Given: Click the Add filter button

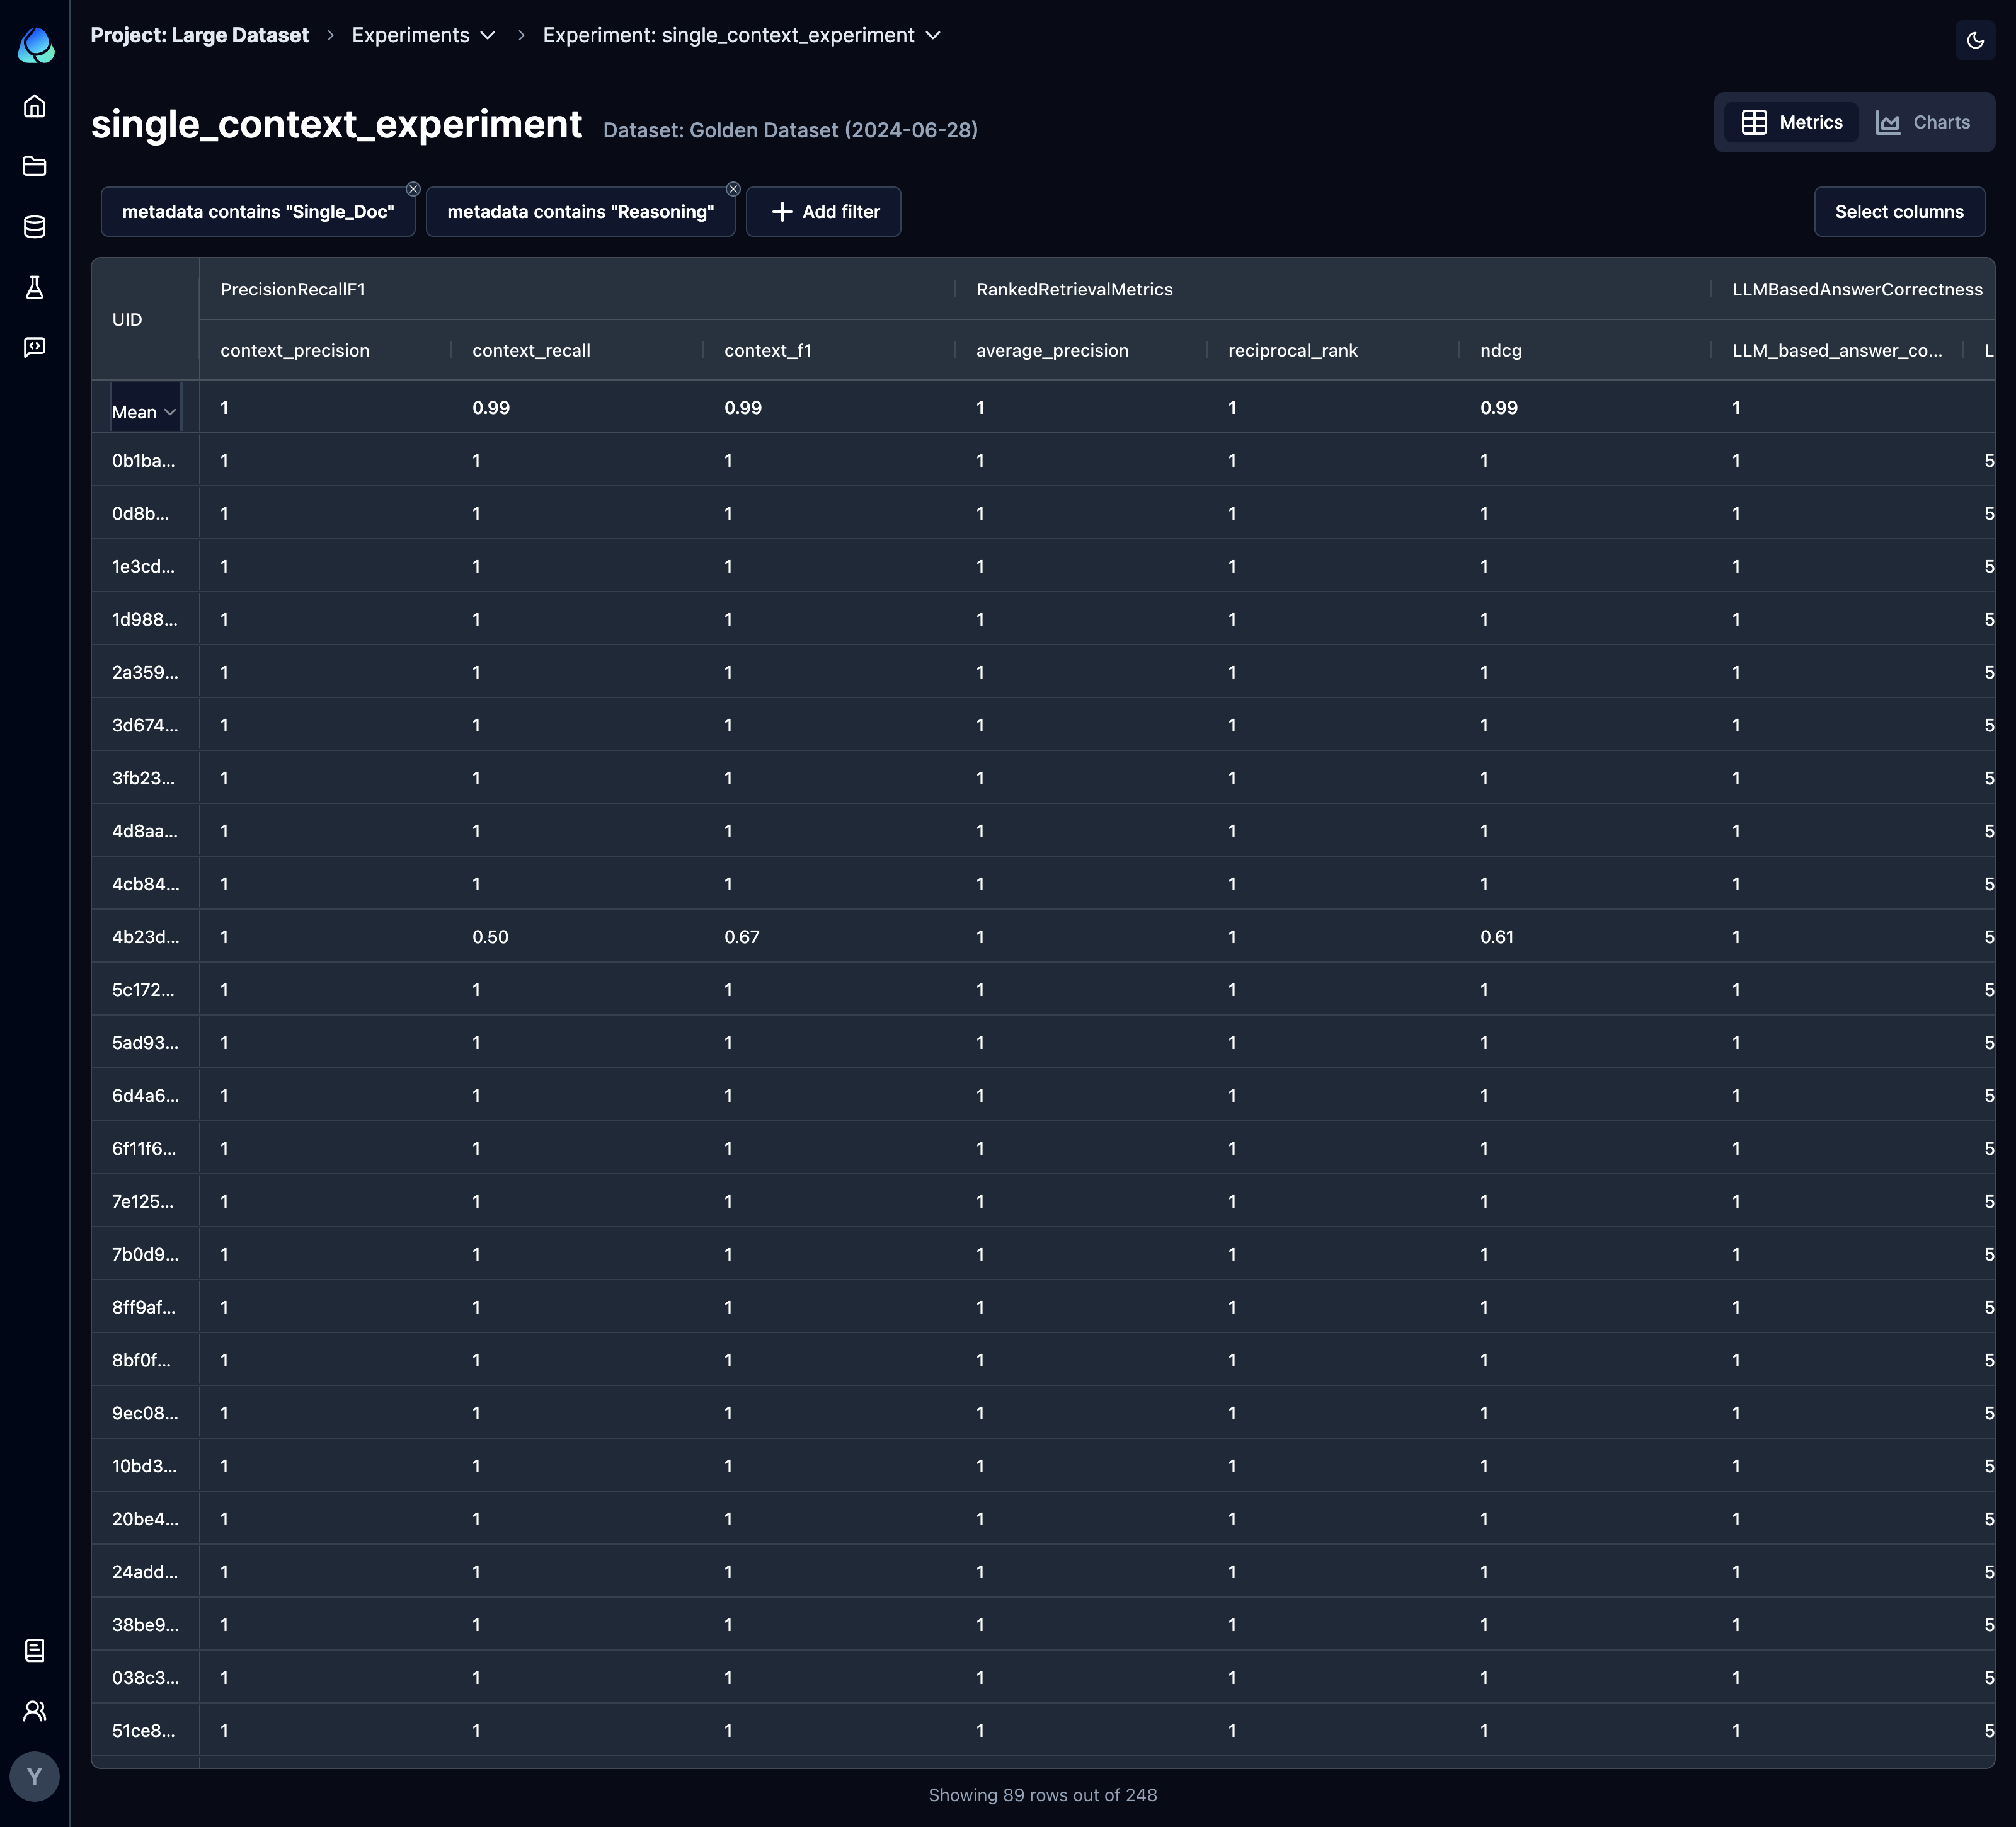Looking at the screenshot, I should tap(824, 212).
